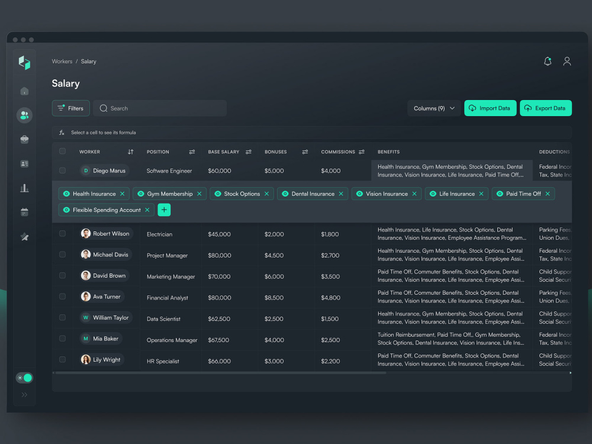
Task: Check the Diego Marus row checkbox
Action: pyautogui.click(x=62, y=170)
